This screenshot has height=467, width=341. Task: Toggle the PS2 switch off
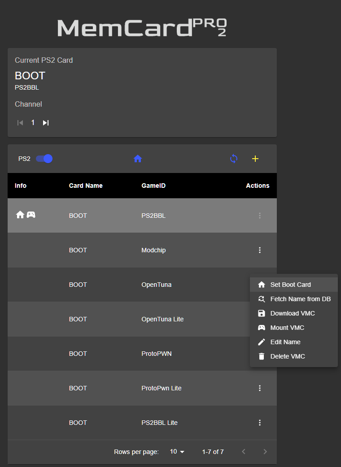coord(44,159)
